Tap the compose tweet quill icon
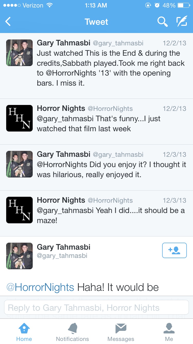 click(182, 22)
